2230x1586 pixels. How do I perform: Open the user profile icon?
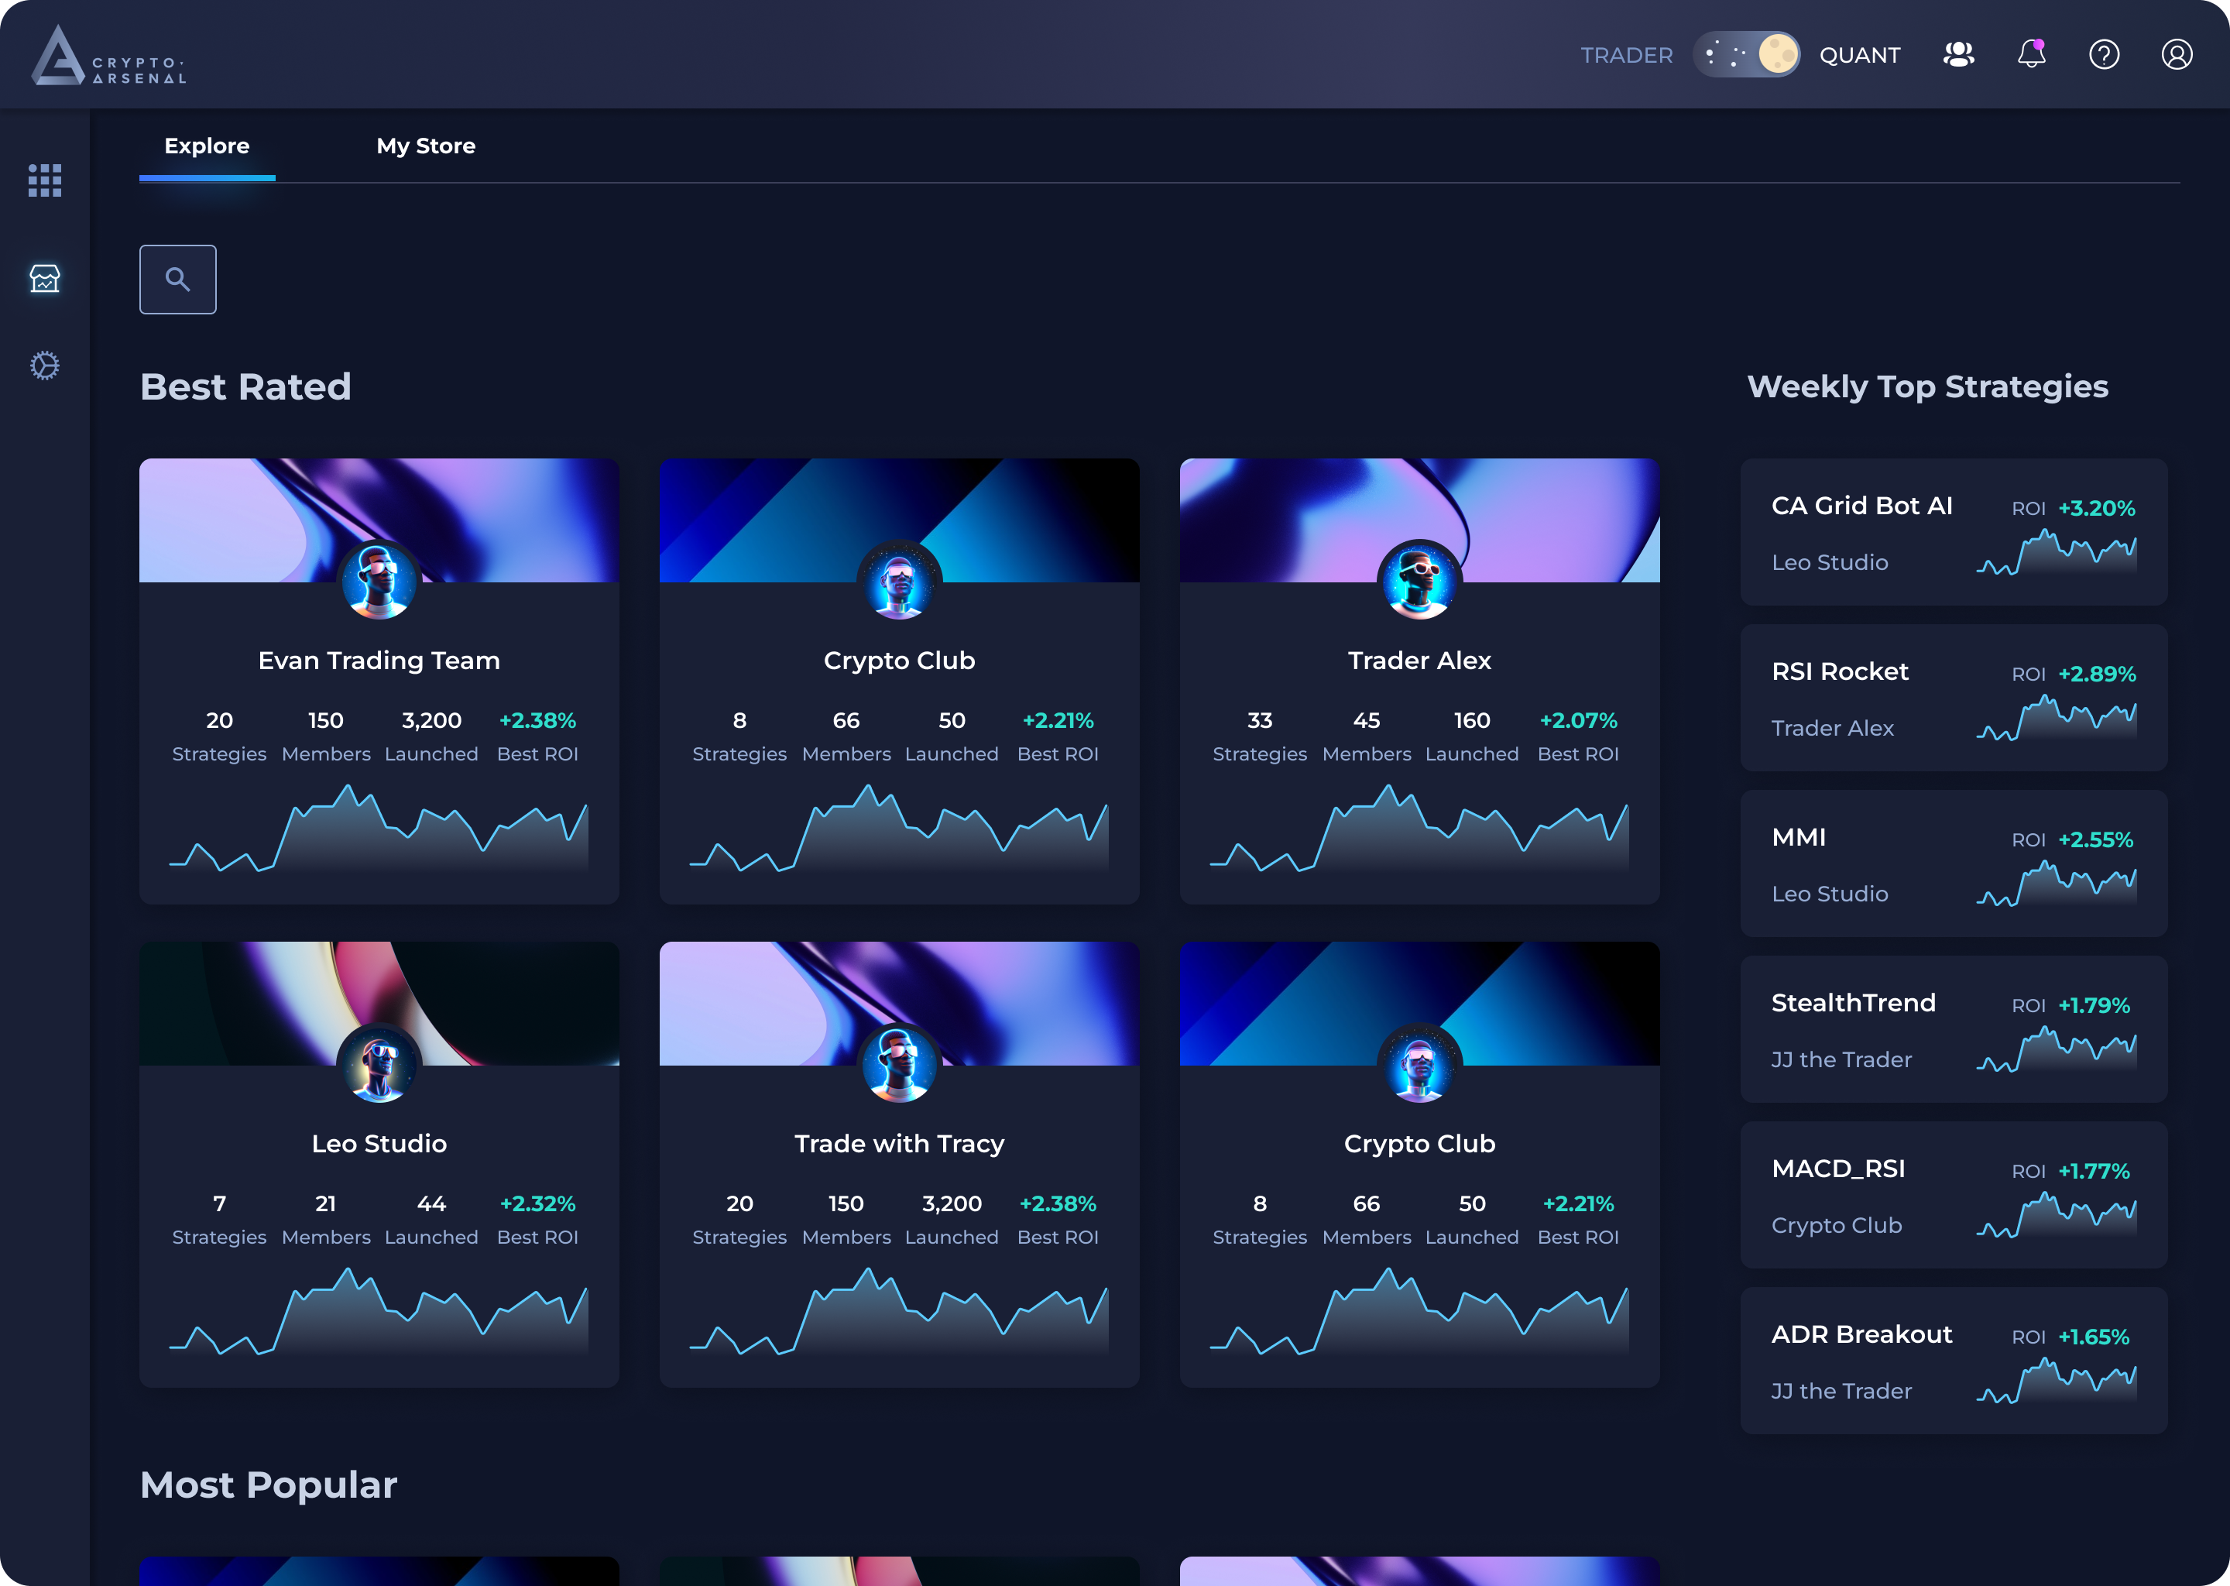(x=2177, y=55)
